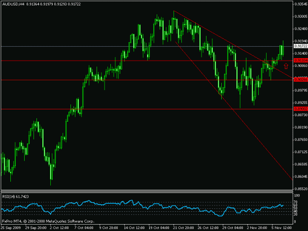This screenshot has height=231, width=308.
Task: Click the 0.88190 price axis value
Action: tap(301, 128)
